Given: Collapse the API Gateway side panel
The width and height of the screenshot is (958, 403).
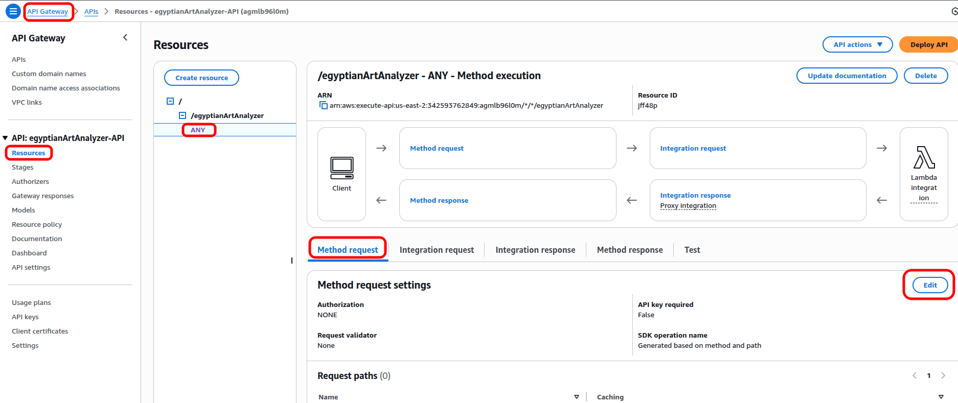Looking at the screenshot, I should [x=125, y=38].
